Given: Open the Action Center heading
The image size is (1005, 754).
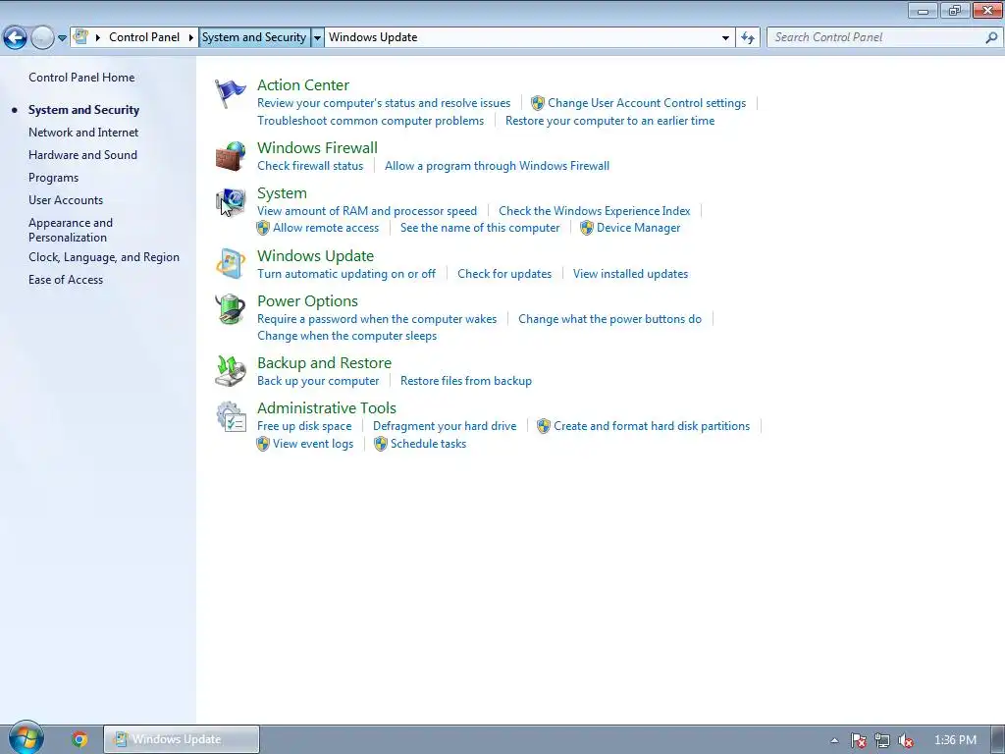Looking at the screenshot, I should [303, 85].
